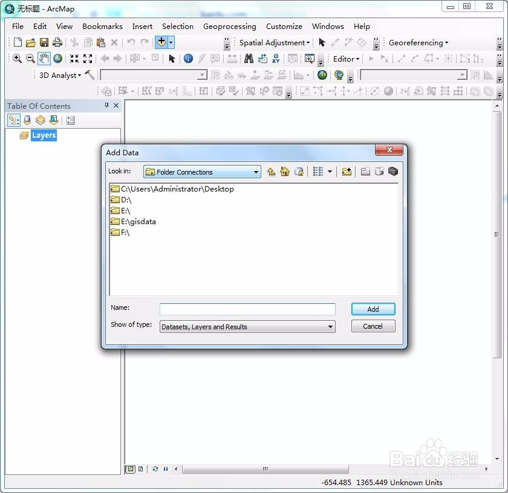Save the map with the floppy disk icon
The height and width of the screenshot is (493, 508).
(x=44, y=42)
